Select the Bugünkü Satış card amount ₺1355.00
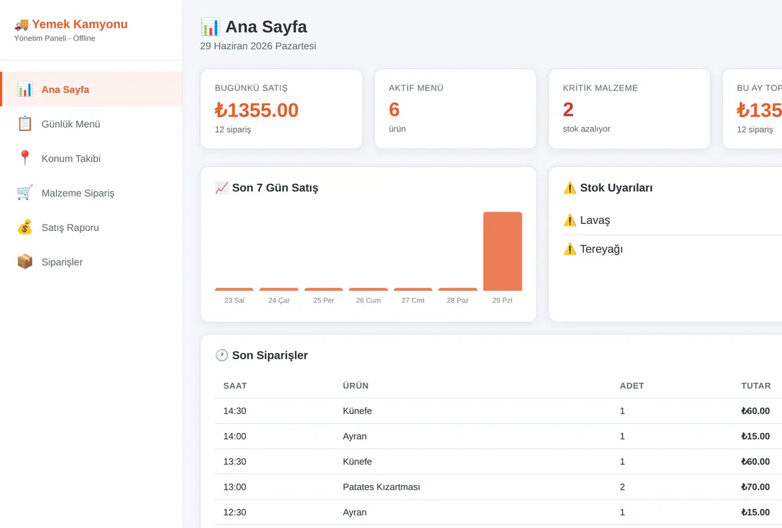The width and height of the screenshot is (782, 528). 257,110
